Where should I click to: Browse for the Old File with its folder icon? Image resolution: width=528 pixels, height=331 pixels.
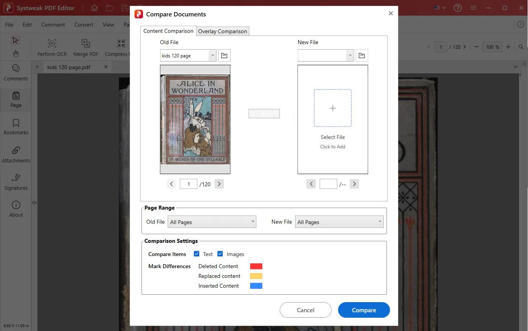(x=224, y=55)
